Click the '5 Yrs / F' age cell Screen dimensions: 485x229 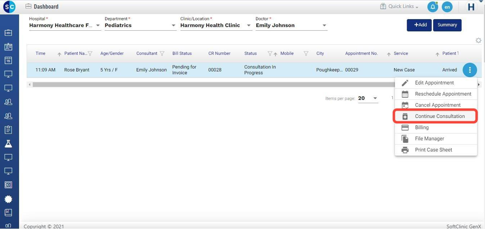tap(109, 70)
